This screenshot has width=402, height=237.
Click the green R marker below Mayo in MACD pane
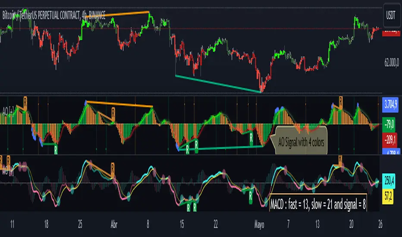pyautogui.click(x=251, y=197)
